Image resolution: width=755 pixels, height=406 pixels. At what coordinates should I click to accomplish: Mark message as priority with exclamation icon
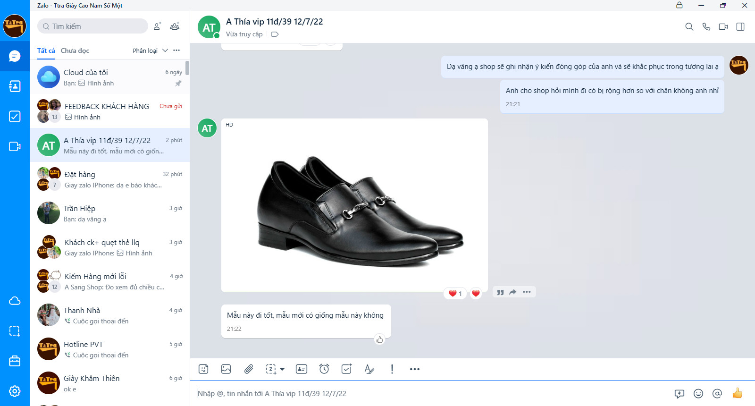pos(392,369)
